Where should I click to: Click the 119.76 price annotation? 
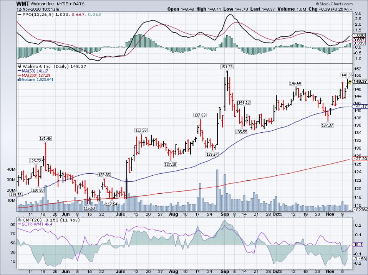point(16,195)
